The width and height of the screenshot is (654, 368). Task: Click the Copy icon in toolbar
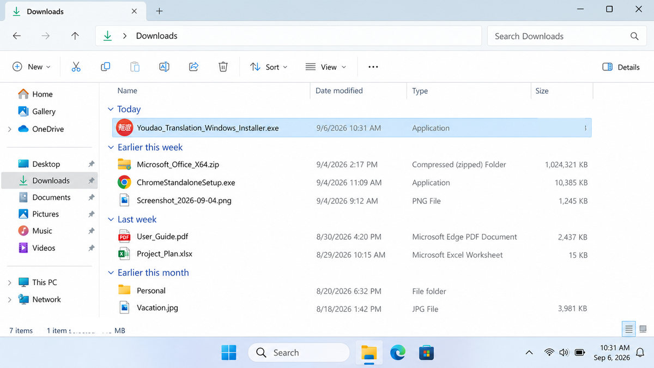point(105,67)
